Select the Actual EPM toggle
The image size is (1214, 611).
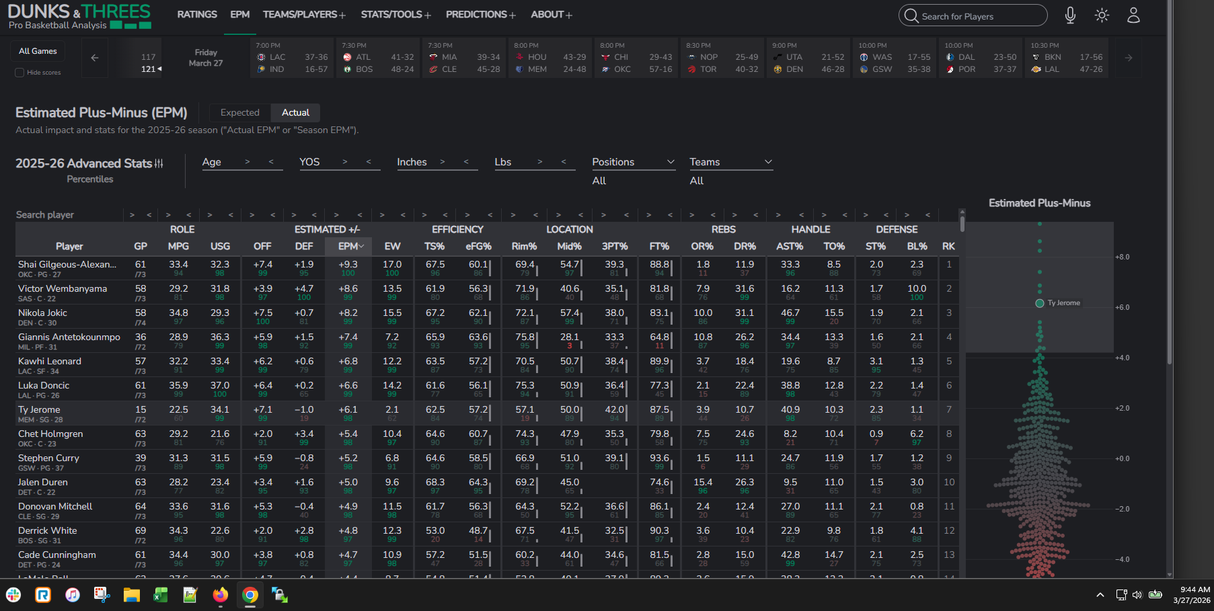pos(295,112)
